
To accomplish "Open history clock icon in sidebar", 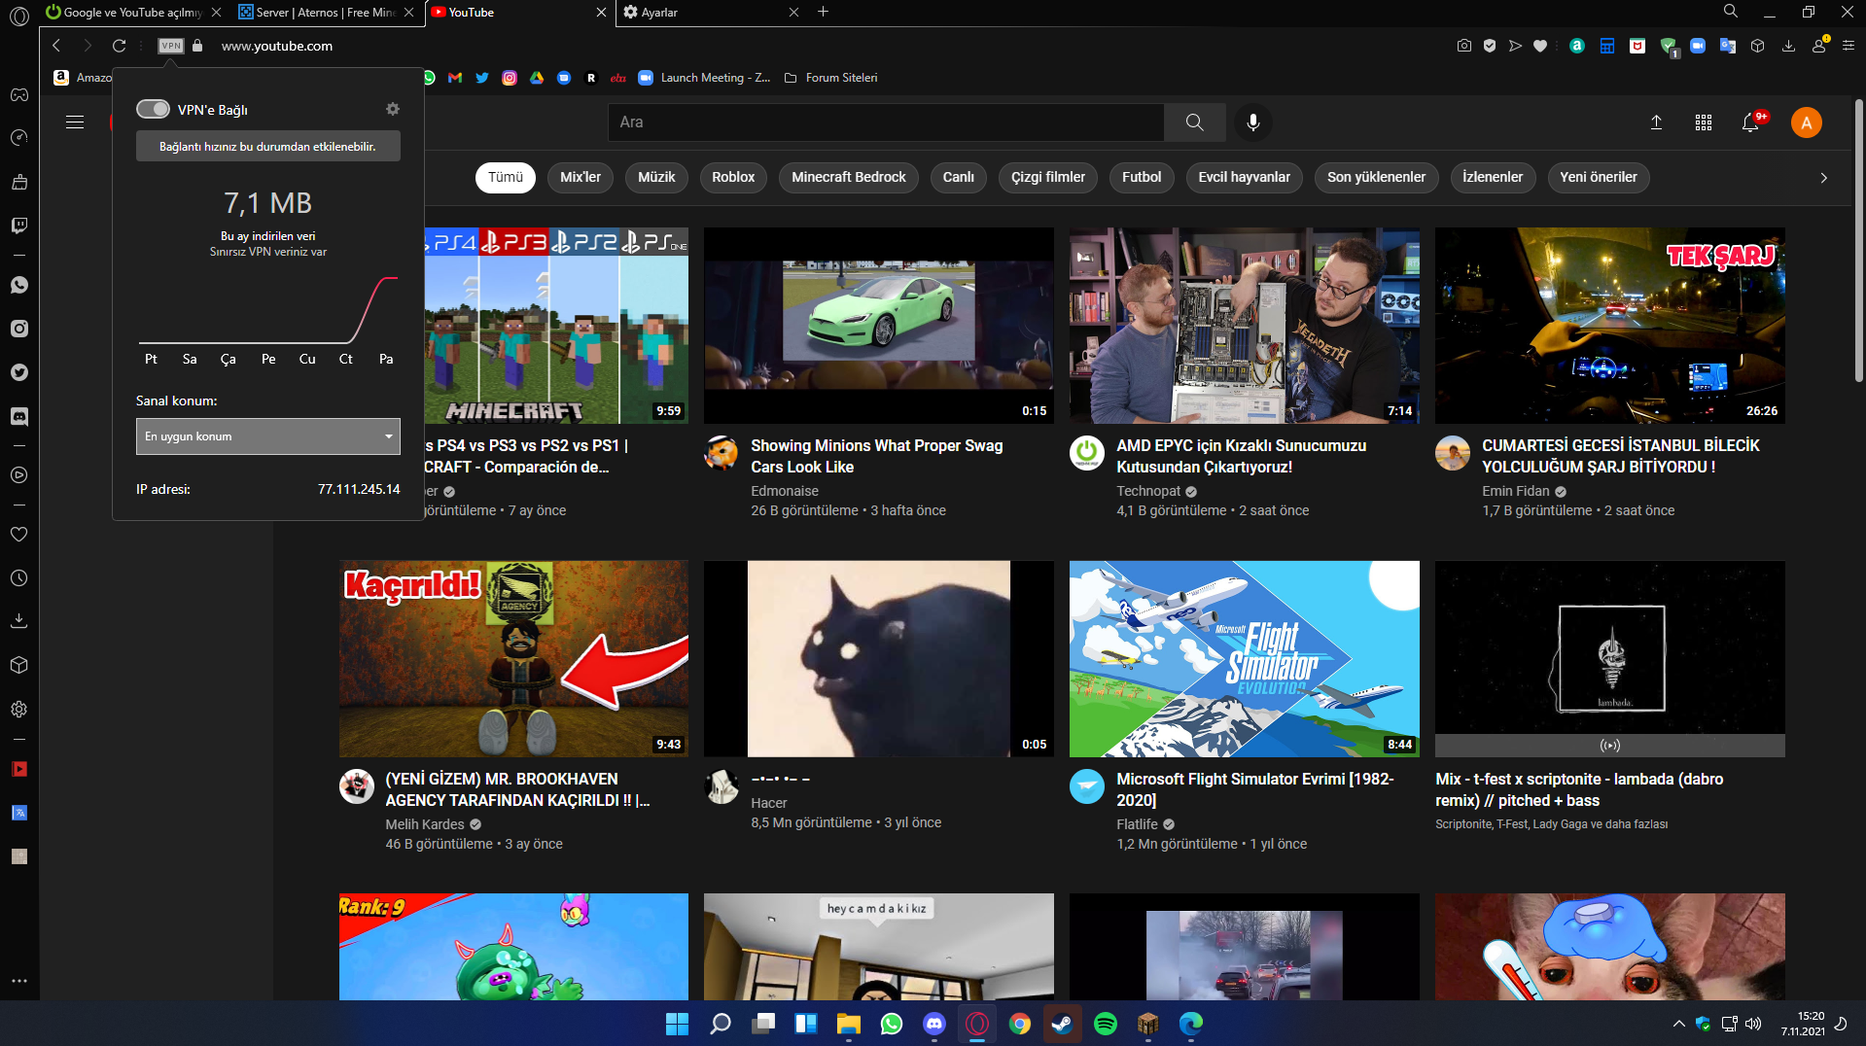I will coord(19,577).
